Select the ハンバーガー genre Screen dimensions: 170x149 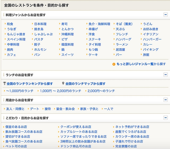(152, 39)
